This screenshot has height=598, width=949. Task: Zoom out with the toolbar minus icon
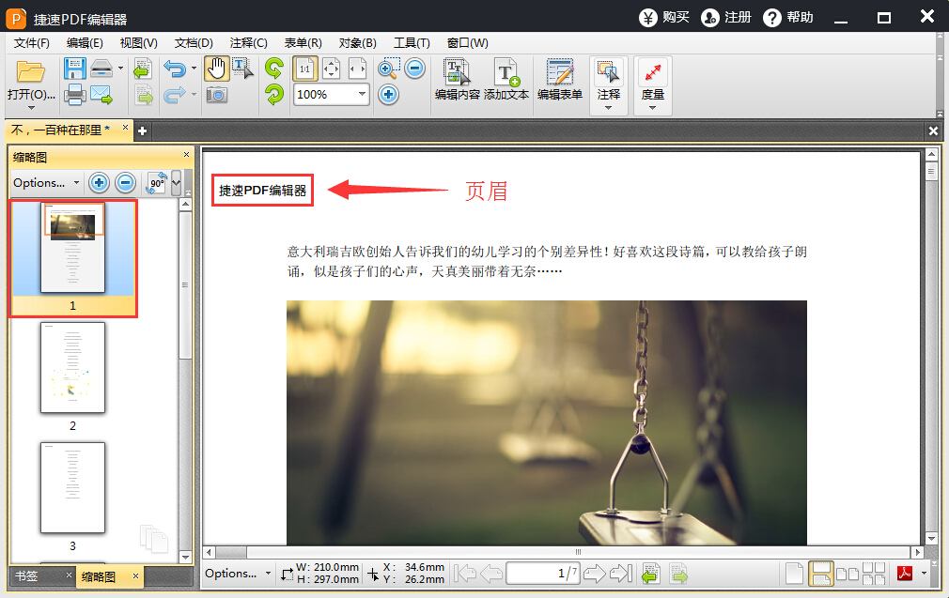pyautogui.click(x=414, y=69)
